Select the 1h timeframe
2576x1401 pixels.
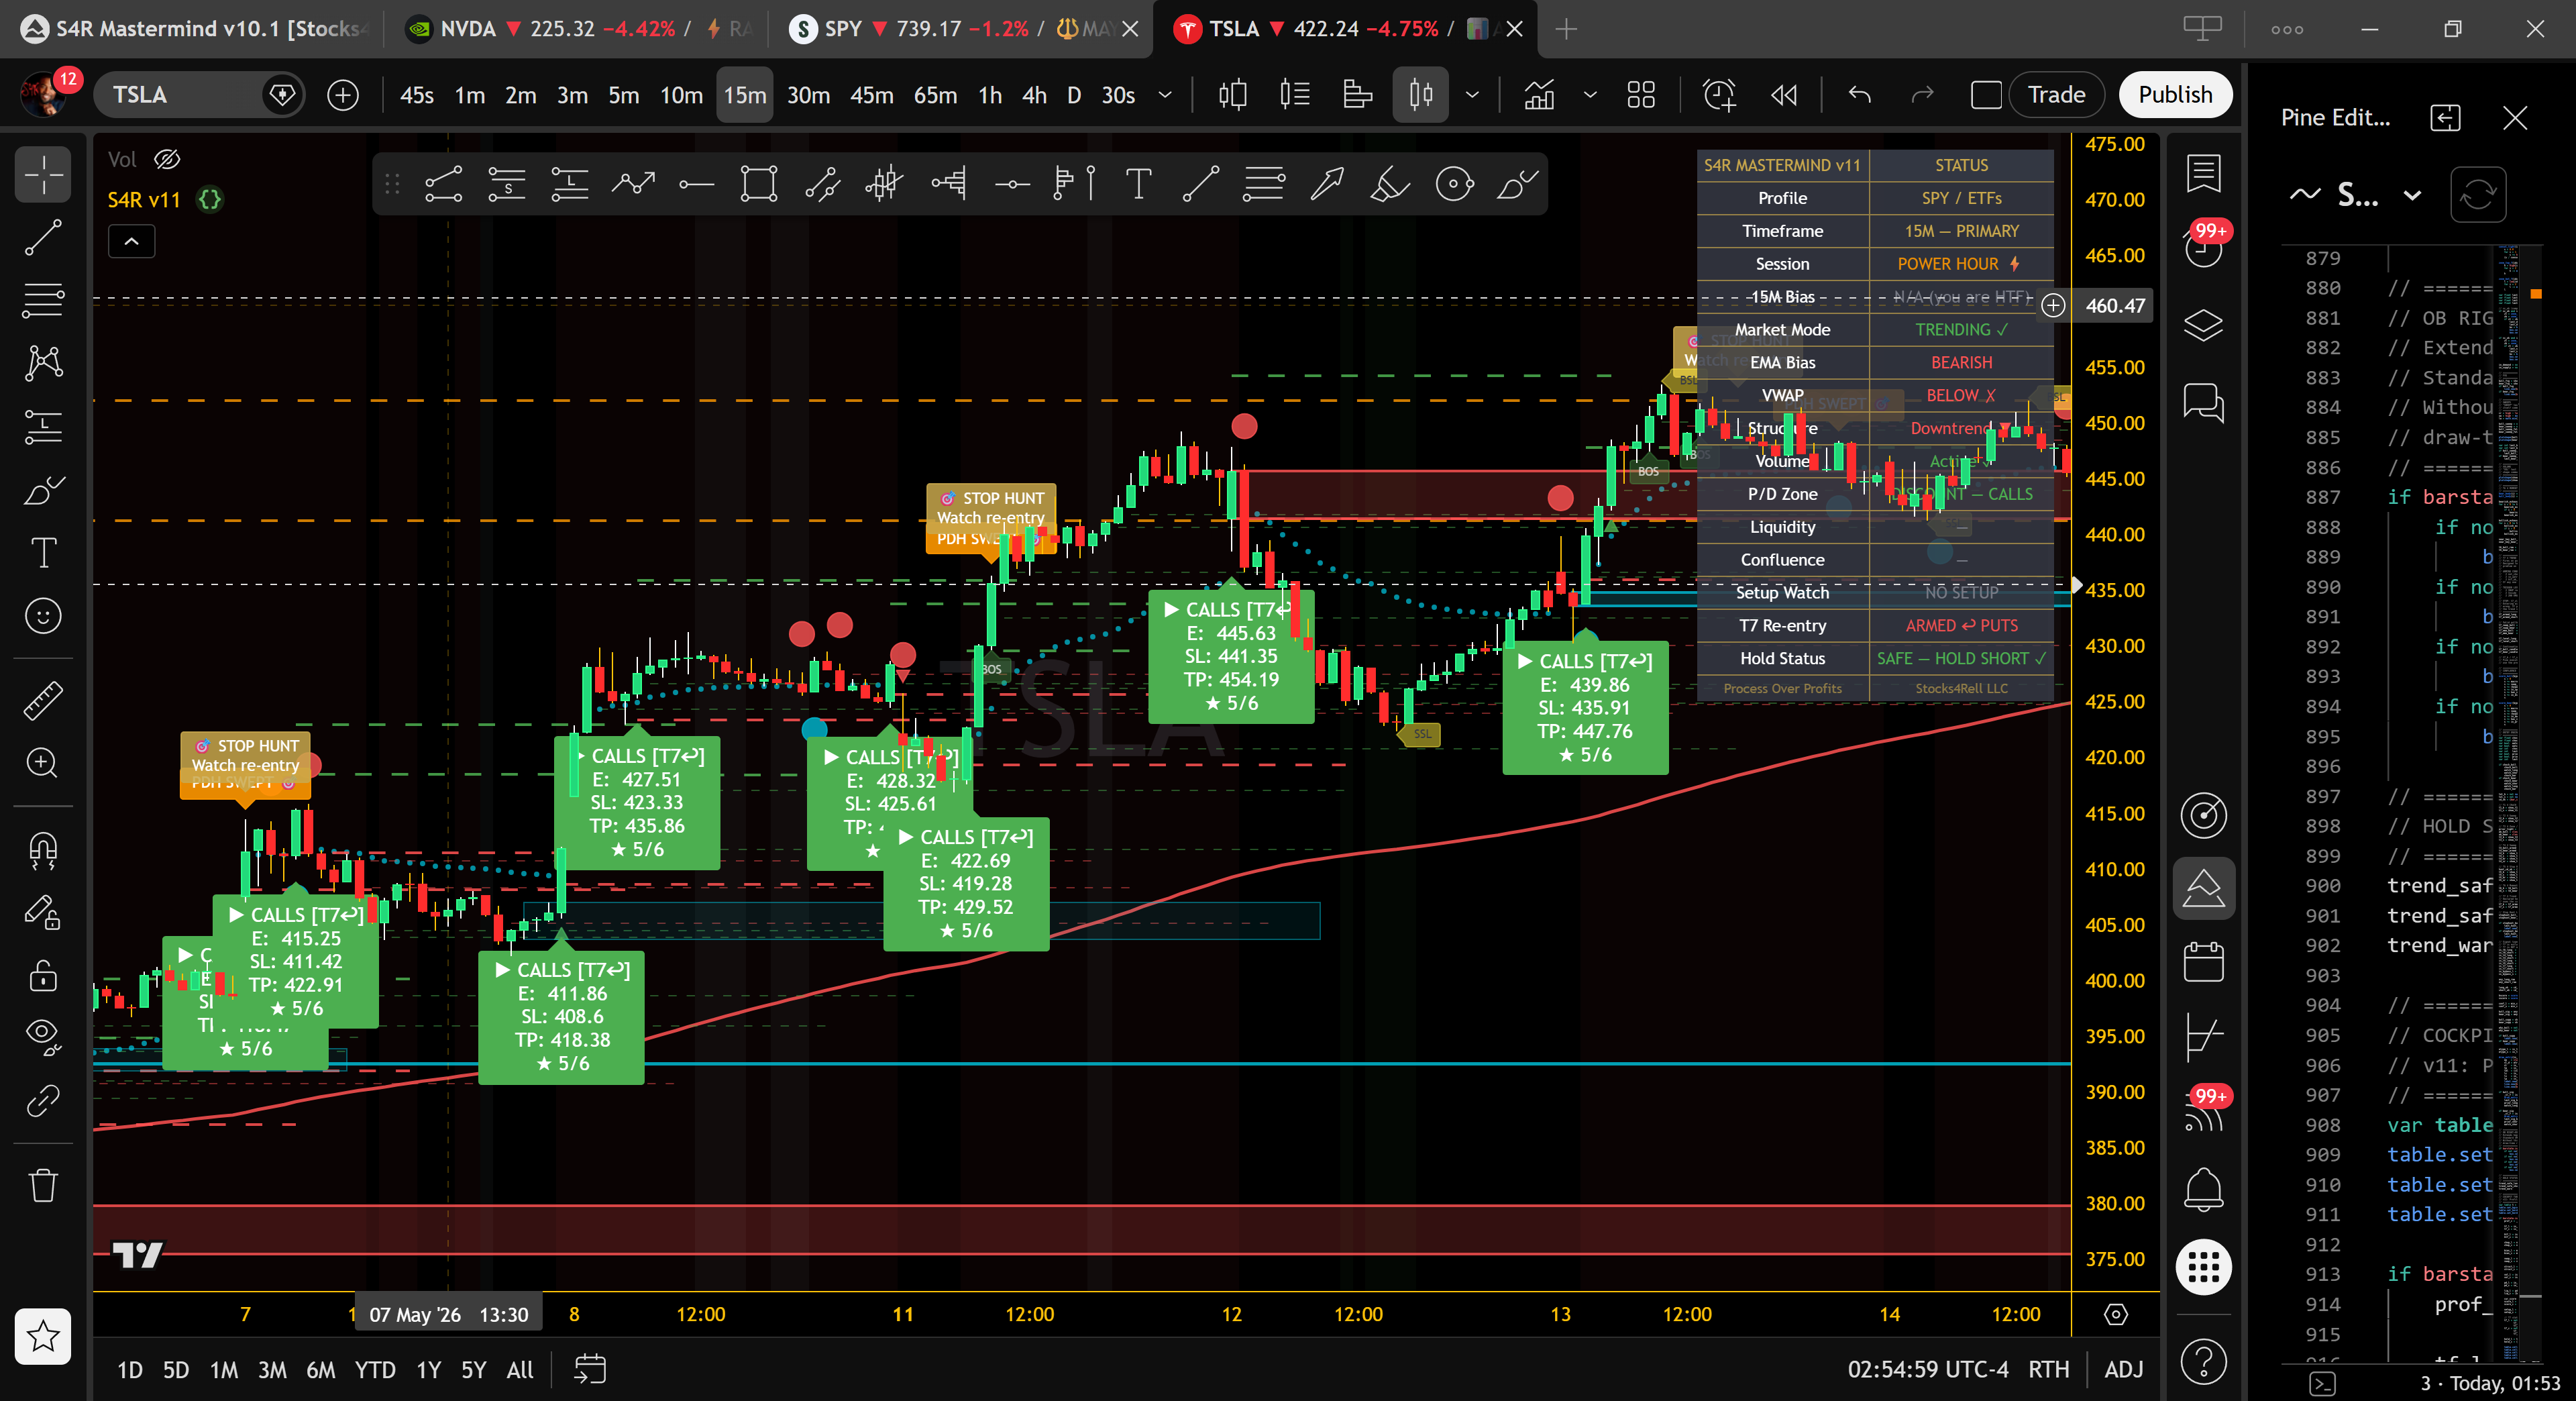pos(990,95)
